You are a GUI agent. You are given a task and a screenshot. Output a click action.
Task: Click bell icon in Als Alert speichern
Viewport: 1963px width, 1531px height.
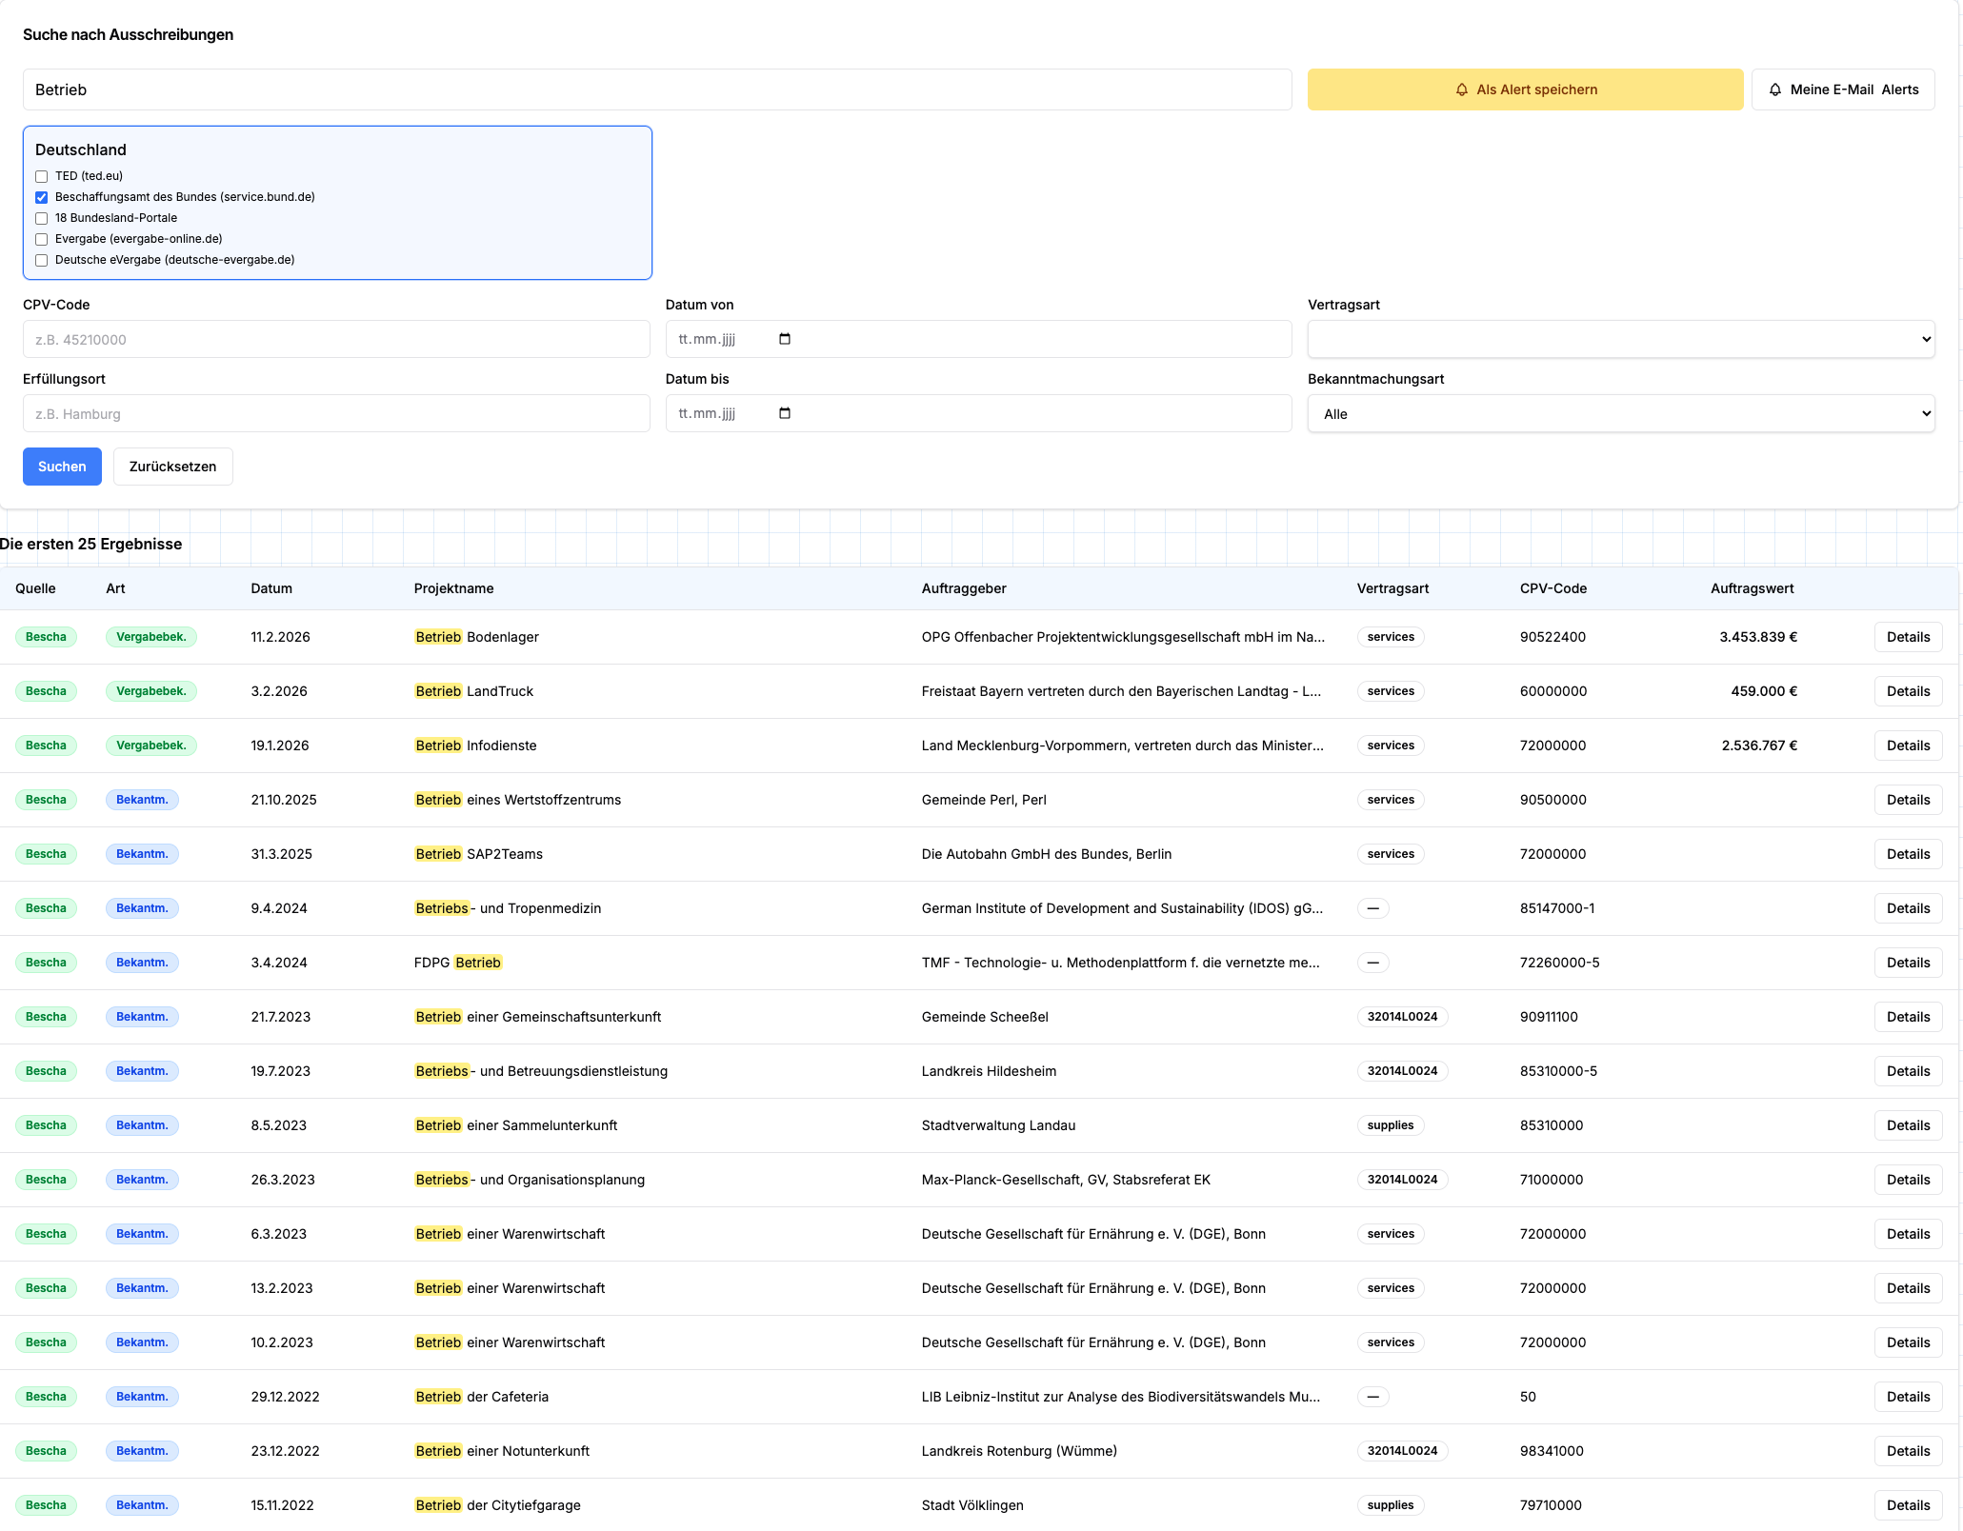(1461, 89)
